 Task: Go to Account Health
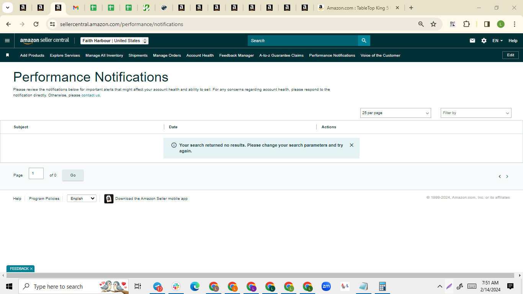pyautogui.click(x=200, y=56)
